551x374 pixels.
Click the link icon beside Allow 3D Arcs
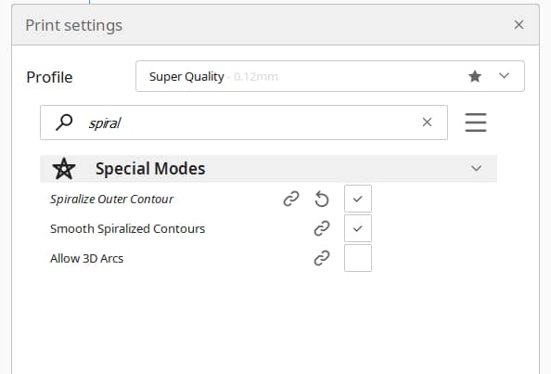point(322,258)
